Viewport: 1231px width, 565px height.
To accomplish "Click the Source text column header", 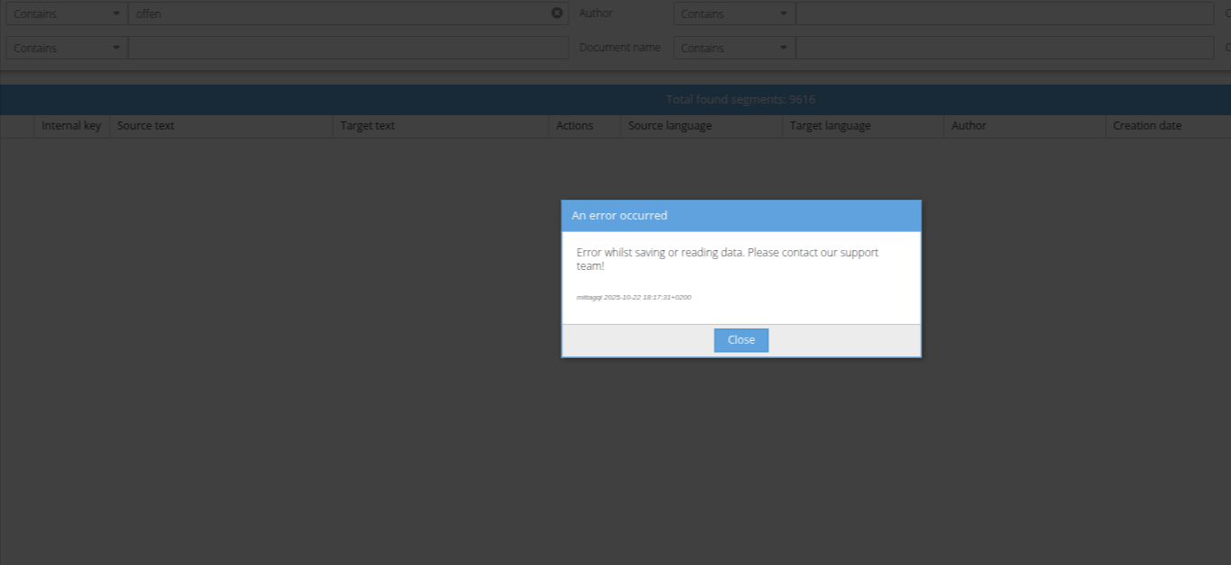I will click(x=220, y=126).
